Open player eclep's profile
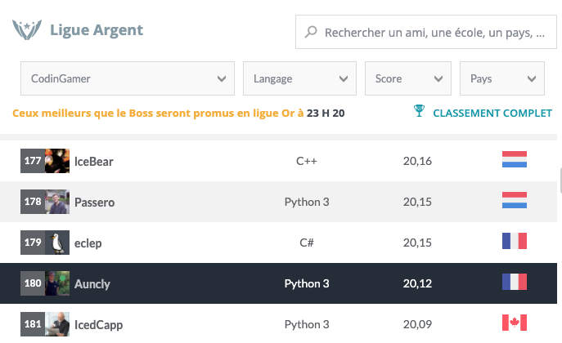This screenshot has height=343, width=562. (x=88, y=243)
